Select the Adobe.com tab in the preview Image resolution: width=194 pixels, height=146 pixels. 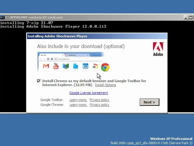77,55
